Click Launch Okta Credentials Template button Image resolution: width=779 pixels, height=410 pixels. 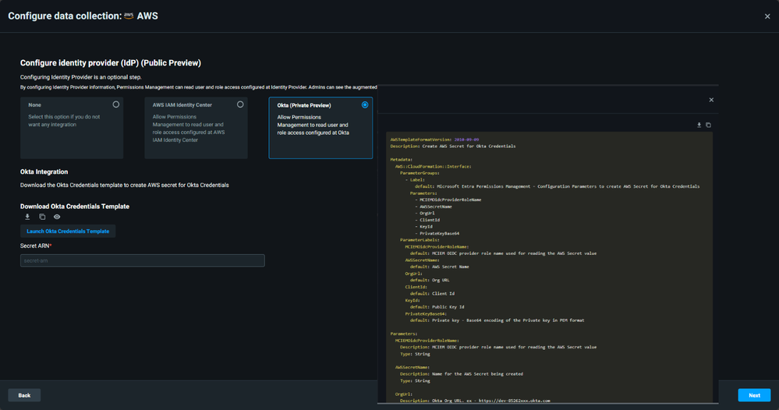(x=68, y=232)
